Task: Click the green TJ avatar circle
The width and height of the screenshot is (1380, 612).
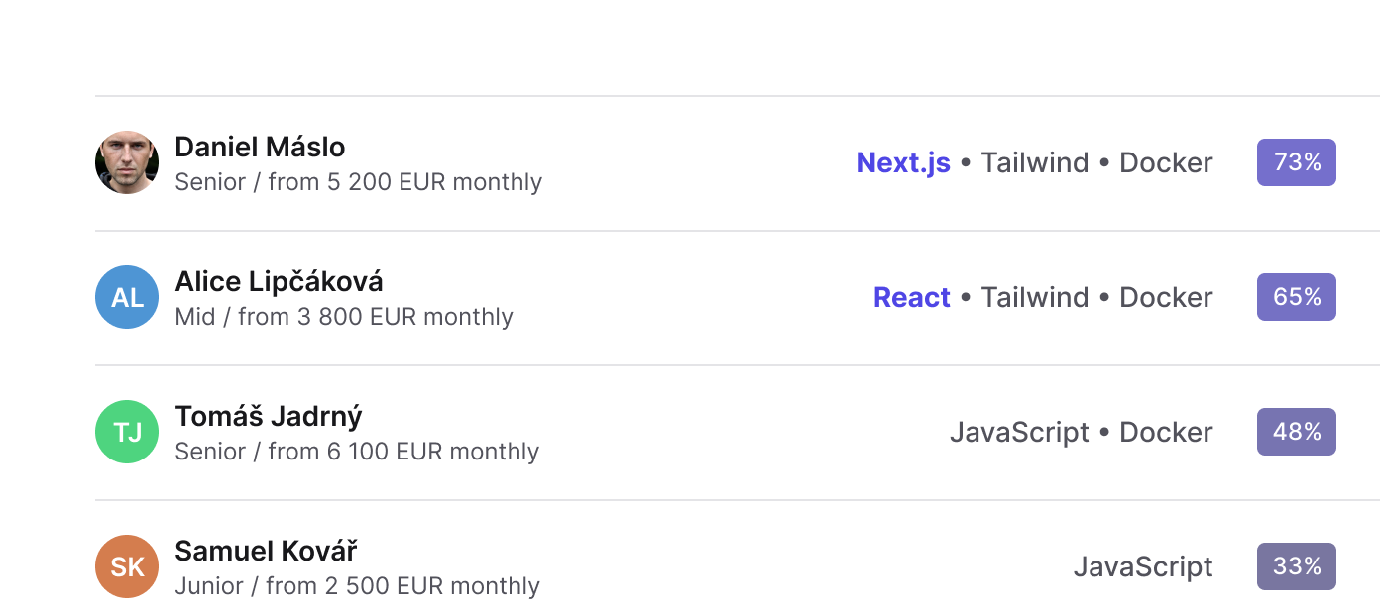Action: point(127,432)
